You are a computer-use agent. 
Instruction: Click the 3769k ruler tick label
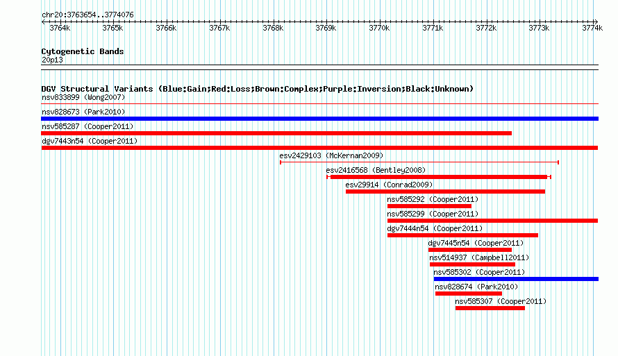(x=326, y=28)
